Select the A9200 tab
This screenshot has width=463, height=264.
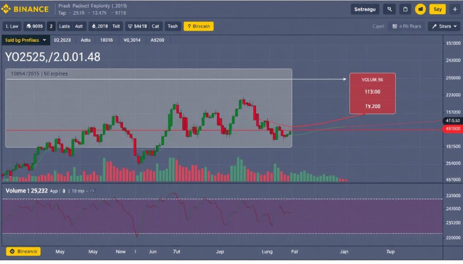click(x=157, y=40)
